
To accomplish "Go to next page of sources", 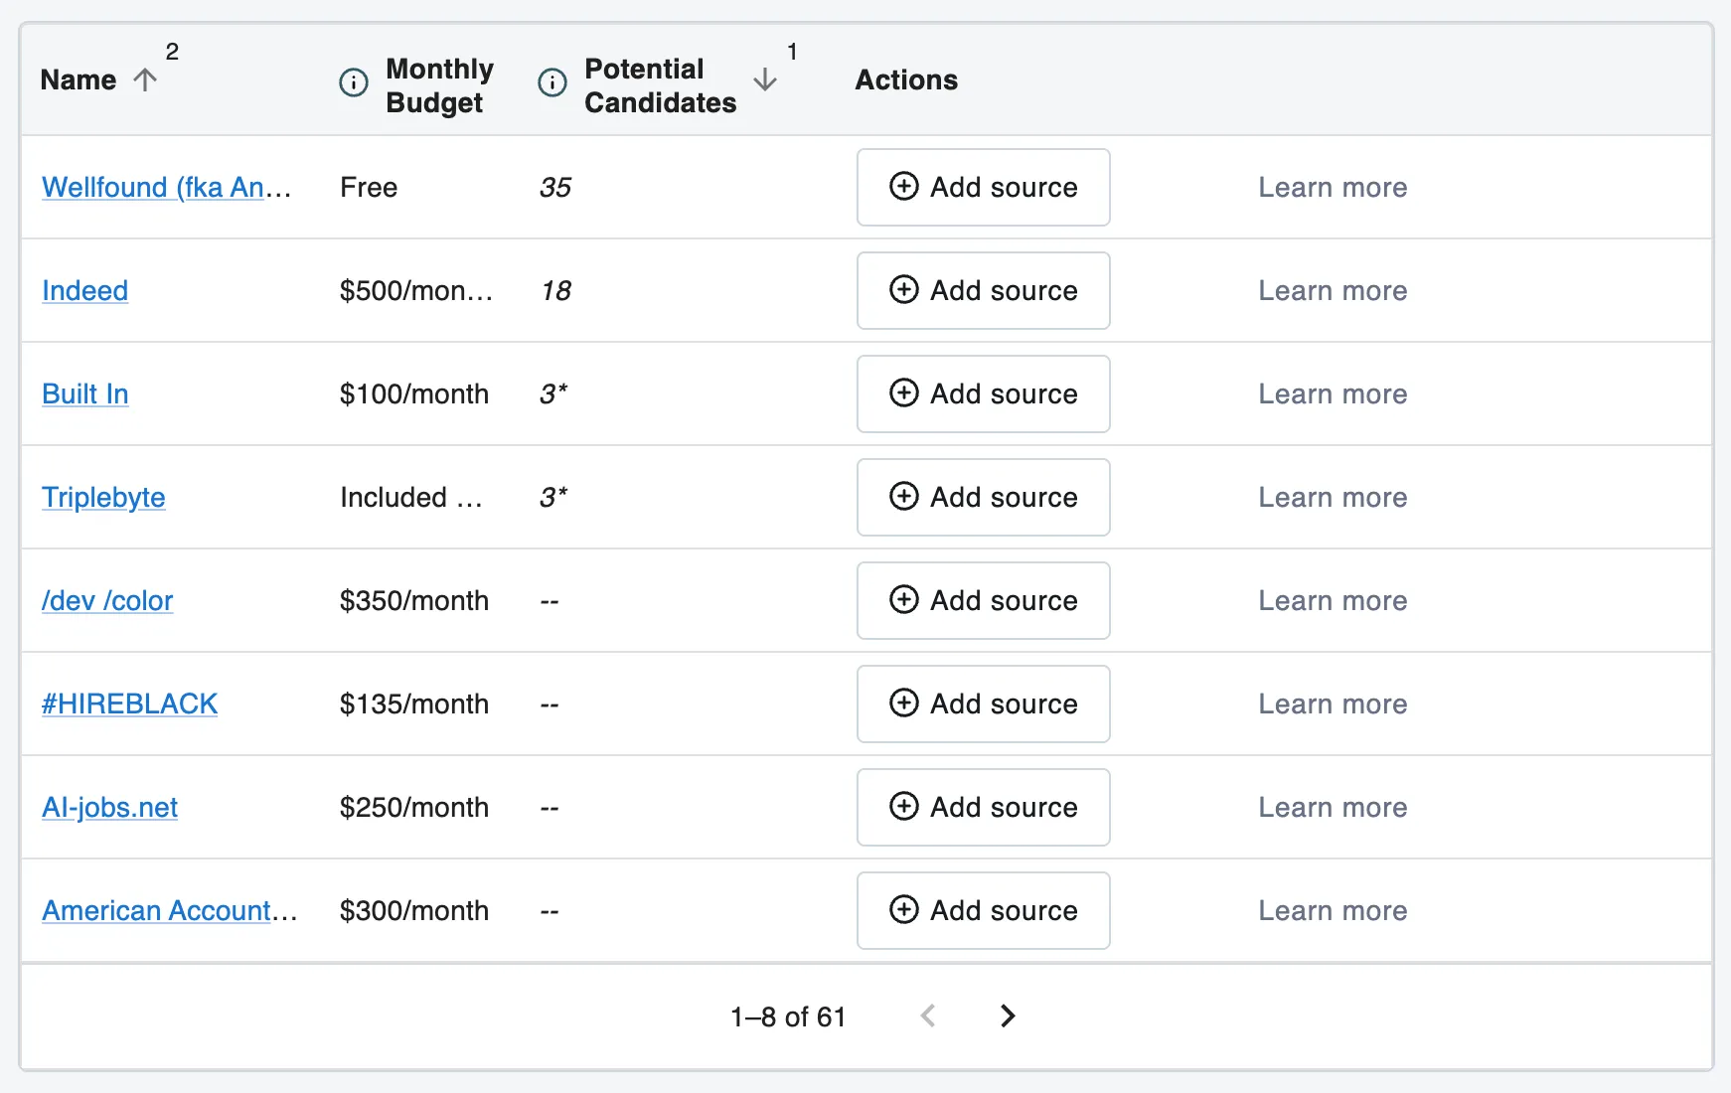I will (1008, 1015).
